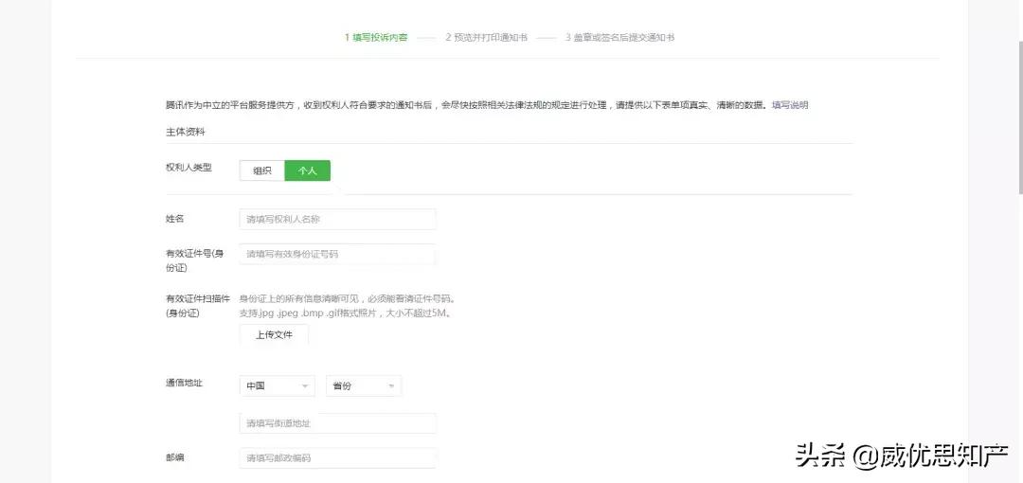This screenshot has width=1023, height=483.
Task: Open the 填写说明 link
Action: [x=790, y=105]
